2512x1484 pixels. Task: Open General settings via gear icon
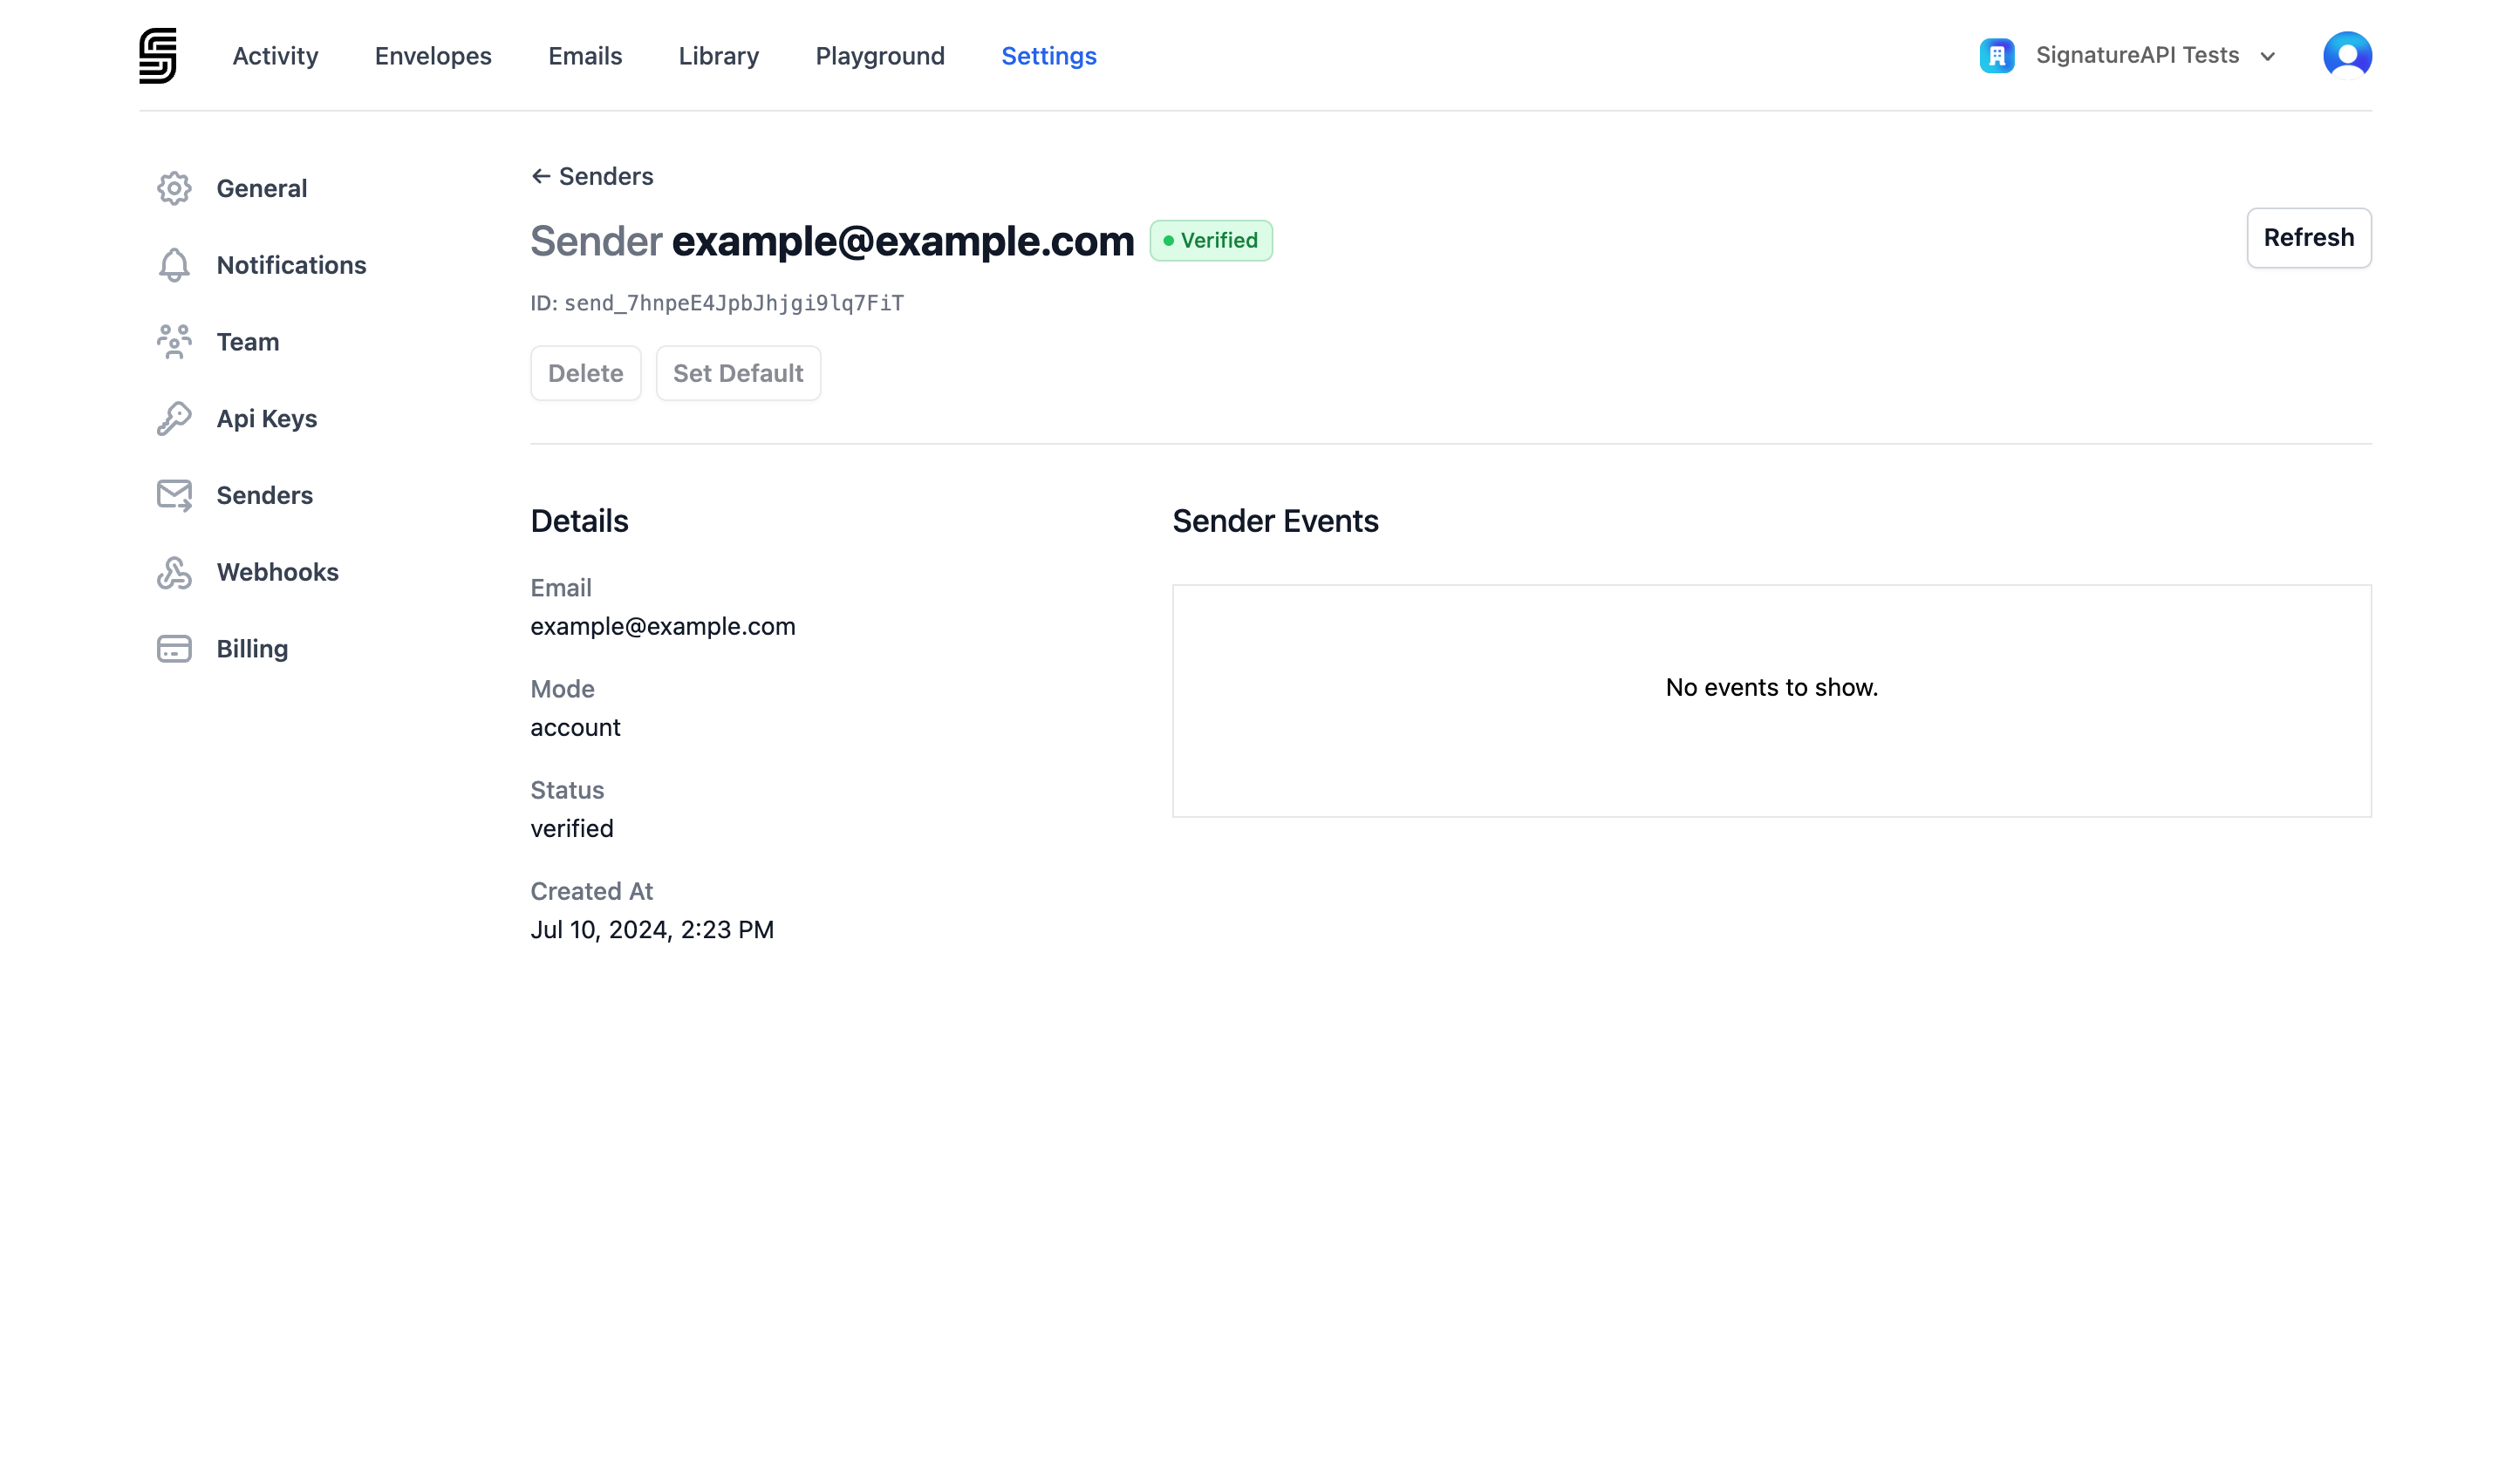[x=174, y=188]
